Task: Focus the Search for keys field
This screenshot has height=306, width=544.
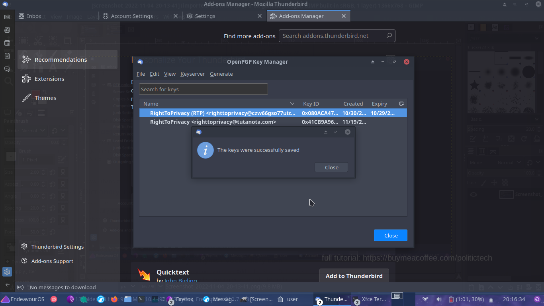Action: [x=204, y=89]
